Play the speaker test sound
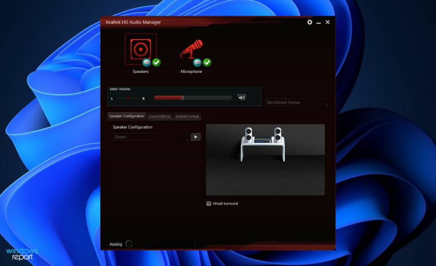The width and height of the screenshot is (436, 266). [x=195, y=136]
